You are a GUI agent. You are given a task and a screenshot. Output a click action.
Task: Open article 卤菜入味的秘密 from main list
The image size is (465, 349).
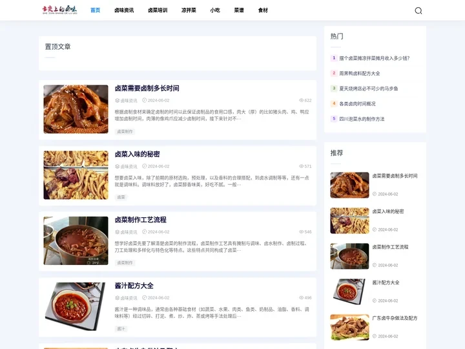137,154
